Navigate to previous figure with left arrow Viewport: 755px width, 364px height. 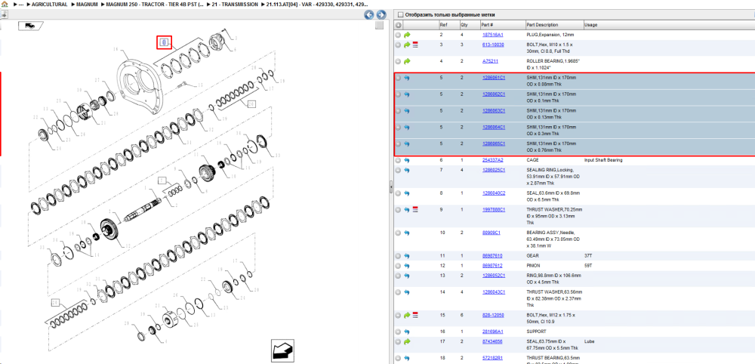[x=369, y=15]
